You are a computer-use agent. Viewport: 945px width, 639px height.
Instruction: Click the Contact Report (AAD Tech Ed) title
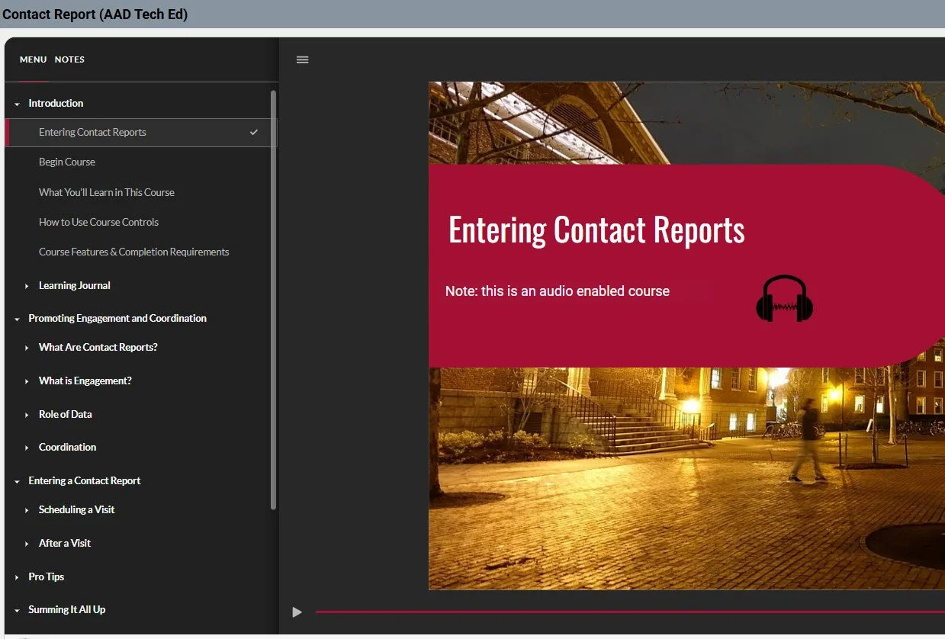click(x=95, y=14)
